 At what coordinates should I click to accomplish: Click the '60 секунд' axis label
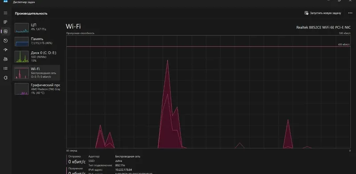click(x=72, y=150)
